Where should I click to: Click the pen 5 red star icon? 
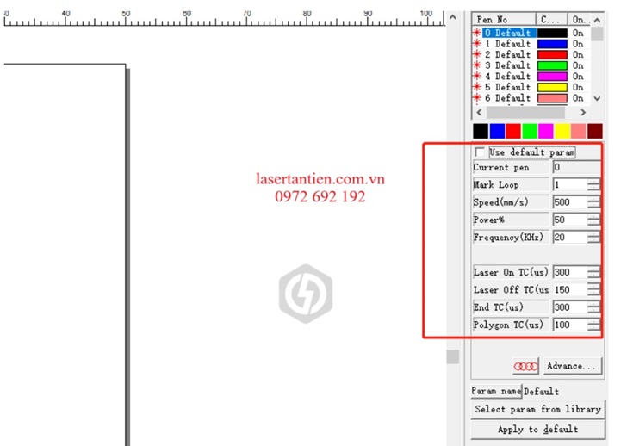477,87
